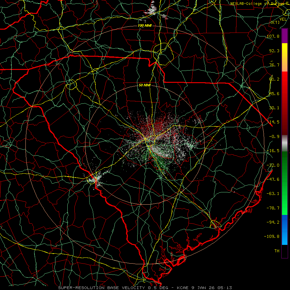Image resolution: width=290 pixels, height=290 pixels.
Task: Select the 61.2 legend value
Action: click(274, 79)
